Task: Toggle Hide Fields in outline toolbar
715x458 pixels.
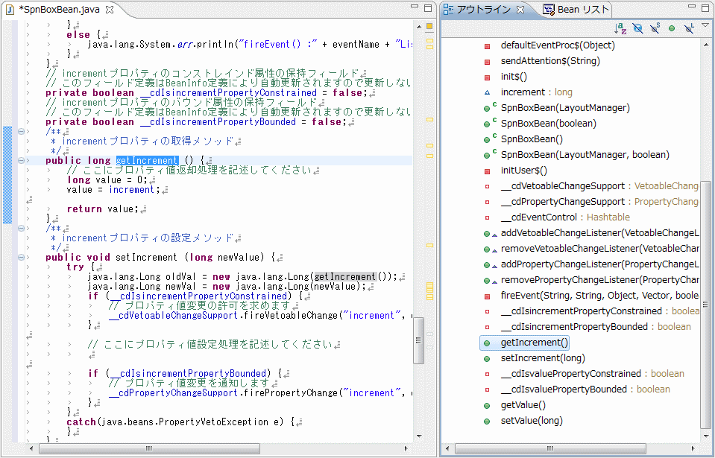Action: coord(637,28)
